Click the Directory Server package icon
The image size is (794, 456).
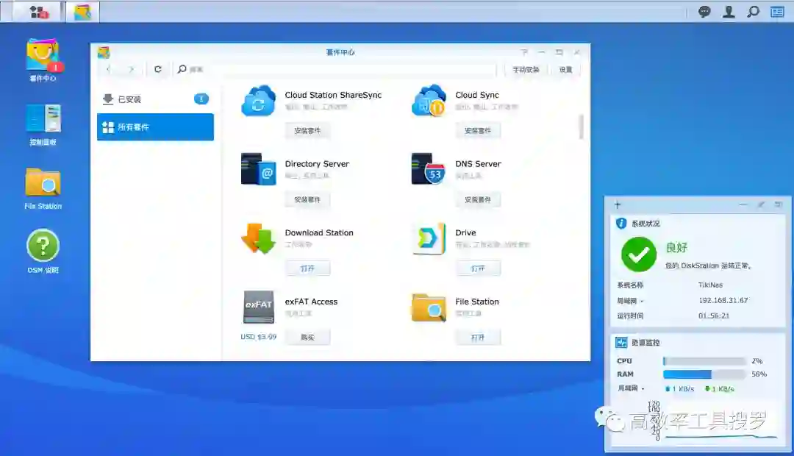click(x=258, y=168)
